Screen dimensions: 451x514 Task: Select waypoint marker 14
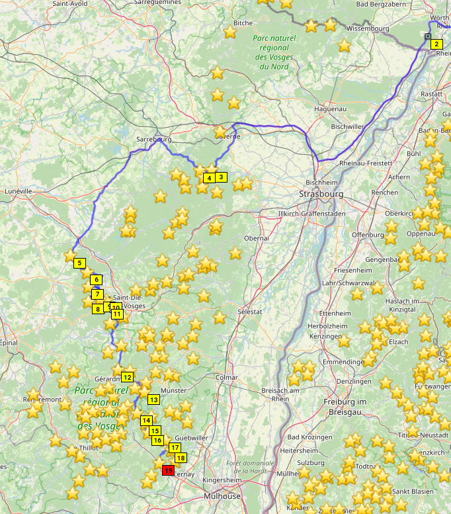click(146, 420)
